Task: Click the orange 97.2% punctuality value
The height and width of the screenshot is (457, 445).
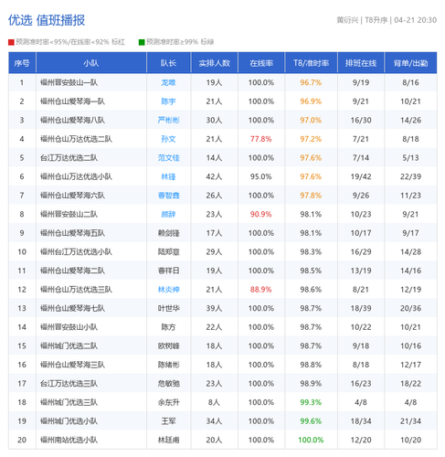Action: click(311, 139)
